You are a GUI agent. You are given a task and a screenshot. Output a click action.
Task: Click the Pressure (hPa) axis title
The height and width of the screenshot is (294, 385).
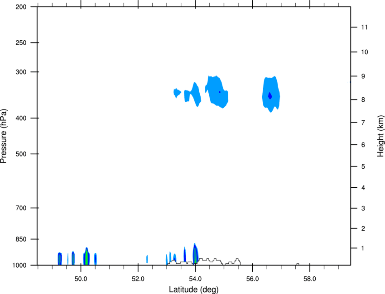(x=4, y=136)
